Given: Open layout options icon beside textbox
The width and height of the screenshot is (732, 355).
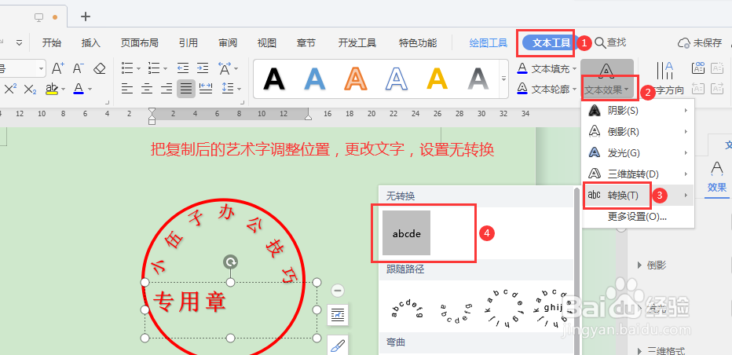Looking at the screenshot, I should pos(337,315).
